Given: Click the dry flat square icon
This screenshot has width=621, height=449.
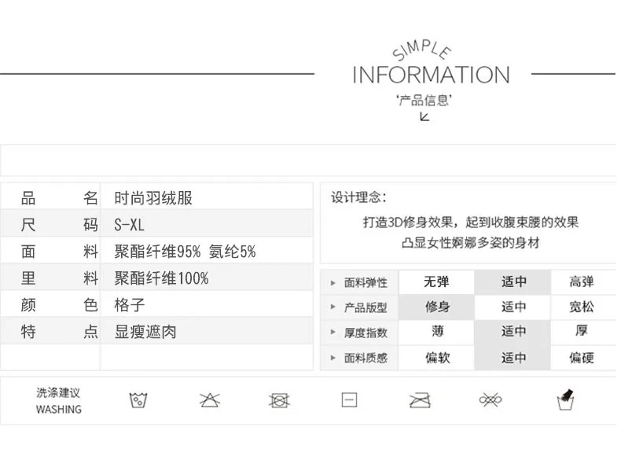Looking at the screenshot, I should (x=349, y=400).
